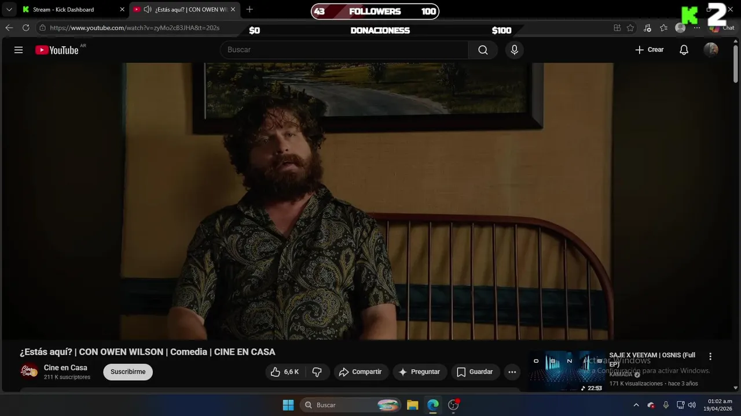This screenshot has height=416, width=741.
Task: Go back with browser back arrow
Action: click(x=9, y=28)
